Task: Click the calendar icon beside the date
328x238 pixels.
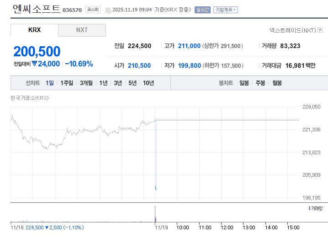Action: coord(108,10)
